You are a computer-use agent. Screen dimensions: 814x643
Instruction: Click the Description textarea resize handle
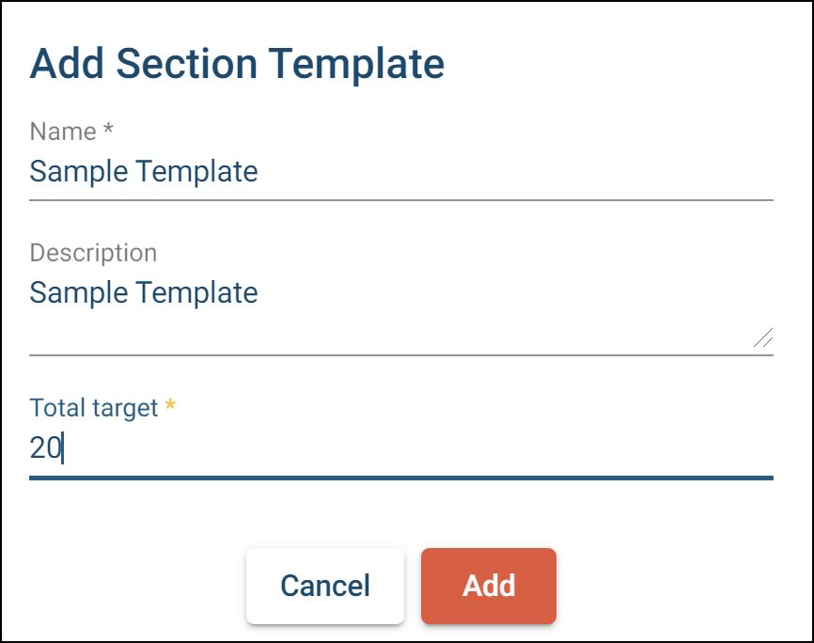[763, 338]
